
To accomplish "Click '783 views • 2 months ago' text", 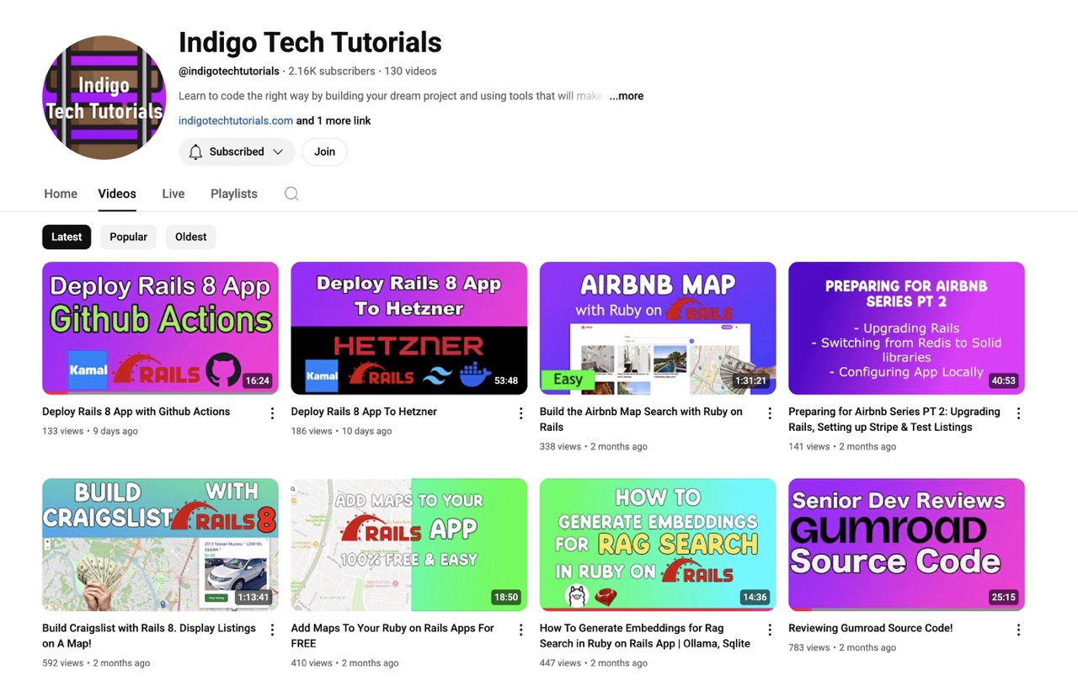I will [x=842, y=648].
